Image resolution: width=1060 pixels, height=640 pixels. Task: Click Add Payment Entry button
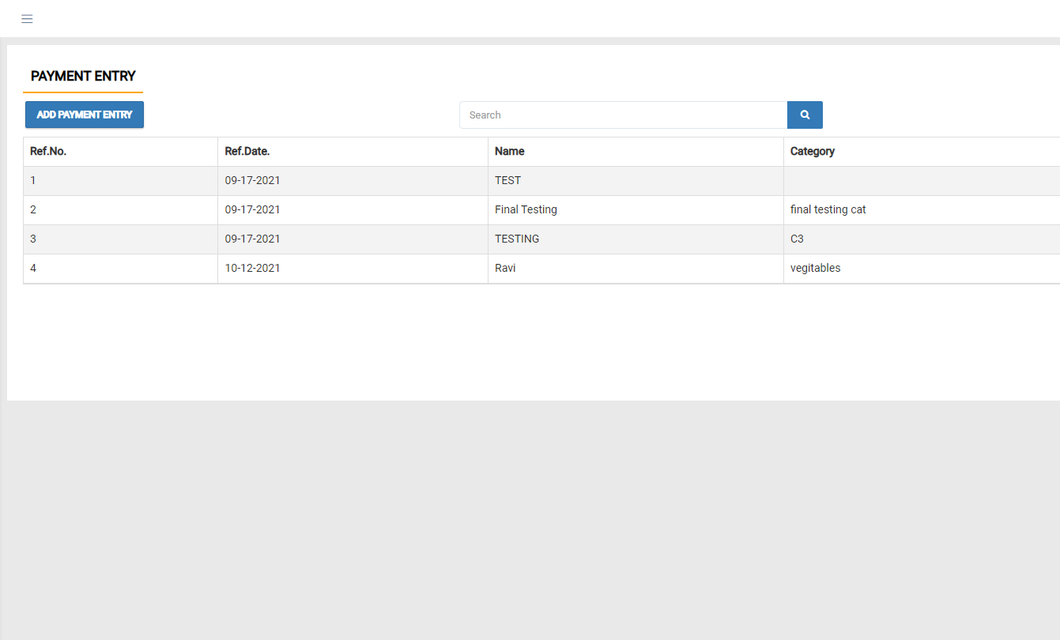click(85, 115)
